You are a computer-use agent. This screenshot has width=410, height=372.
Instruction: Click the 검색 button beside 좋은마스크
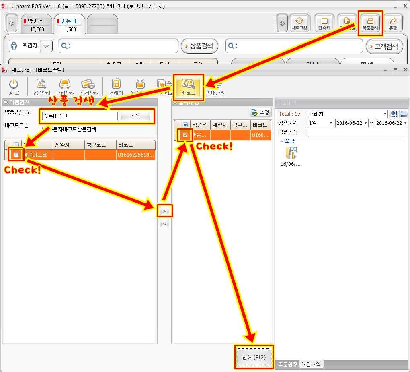click(135, 116)
